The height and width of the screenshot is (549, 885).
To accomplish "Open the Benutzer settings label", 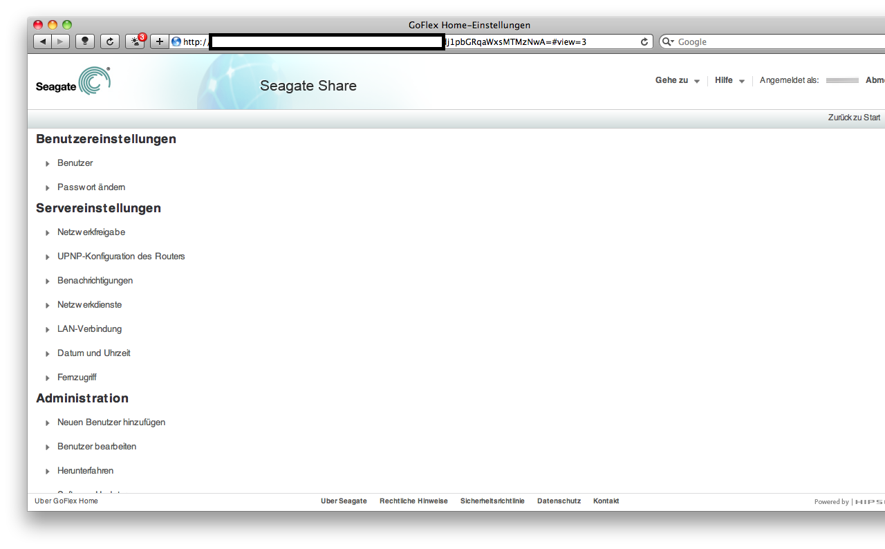I will [75, 163].
